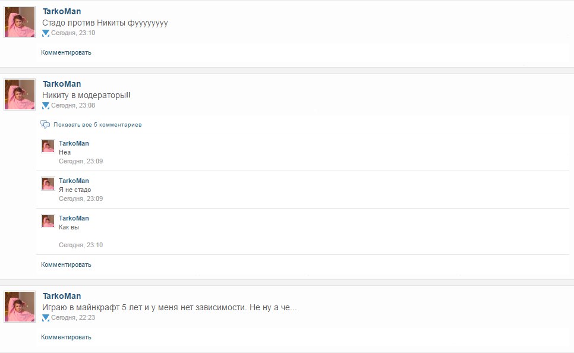Open TarkoMan avatar on the Стадо против post
The image size is (574, 353).
[20, 22]
